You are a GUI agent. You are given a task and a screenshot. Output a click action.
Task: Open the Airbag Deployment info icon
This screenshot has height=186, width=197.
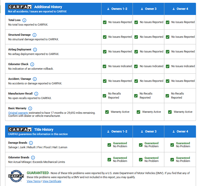[x=35, y=49]
